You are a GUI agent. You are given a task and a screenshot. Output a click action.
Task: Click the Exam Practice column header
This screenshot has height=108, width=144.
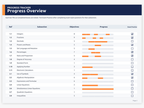[x=132, y=27]
